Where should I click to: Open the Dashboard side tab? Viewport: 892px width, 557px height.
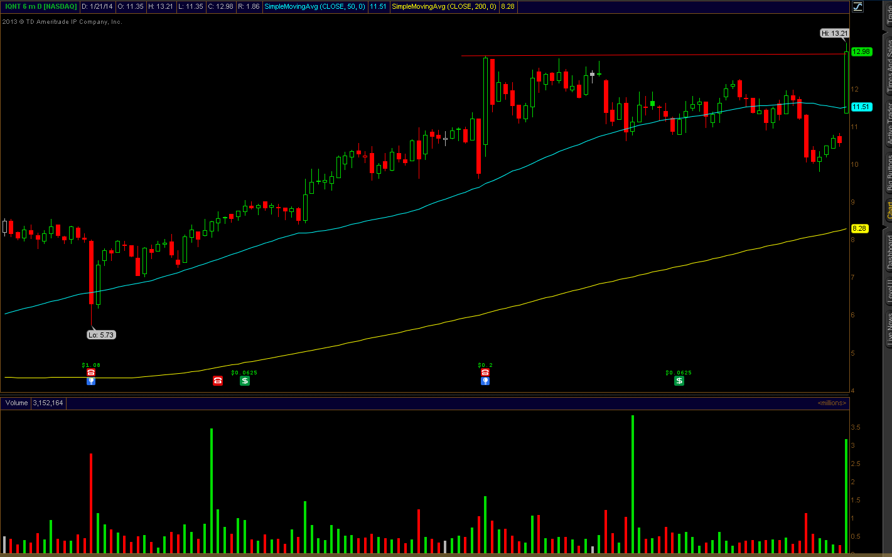point(888,252)
